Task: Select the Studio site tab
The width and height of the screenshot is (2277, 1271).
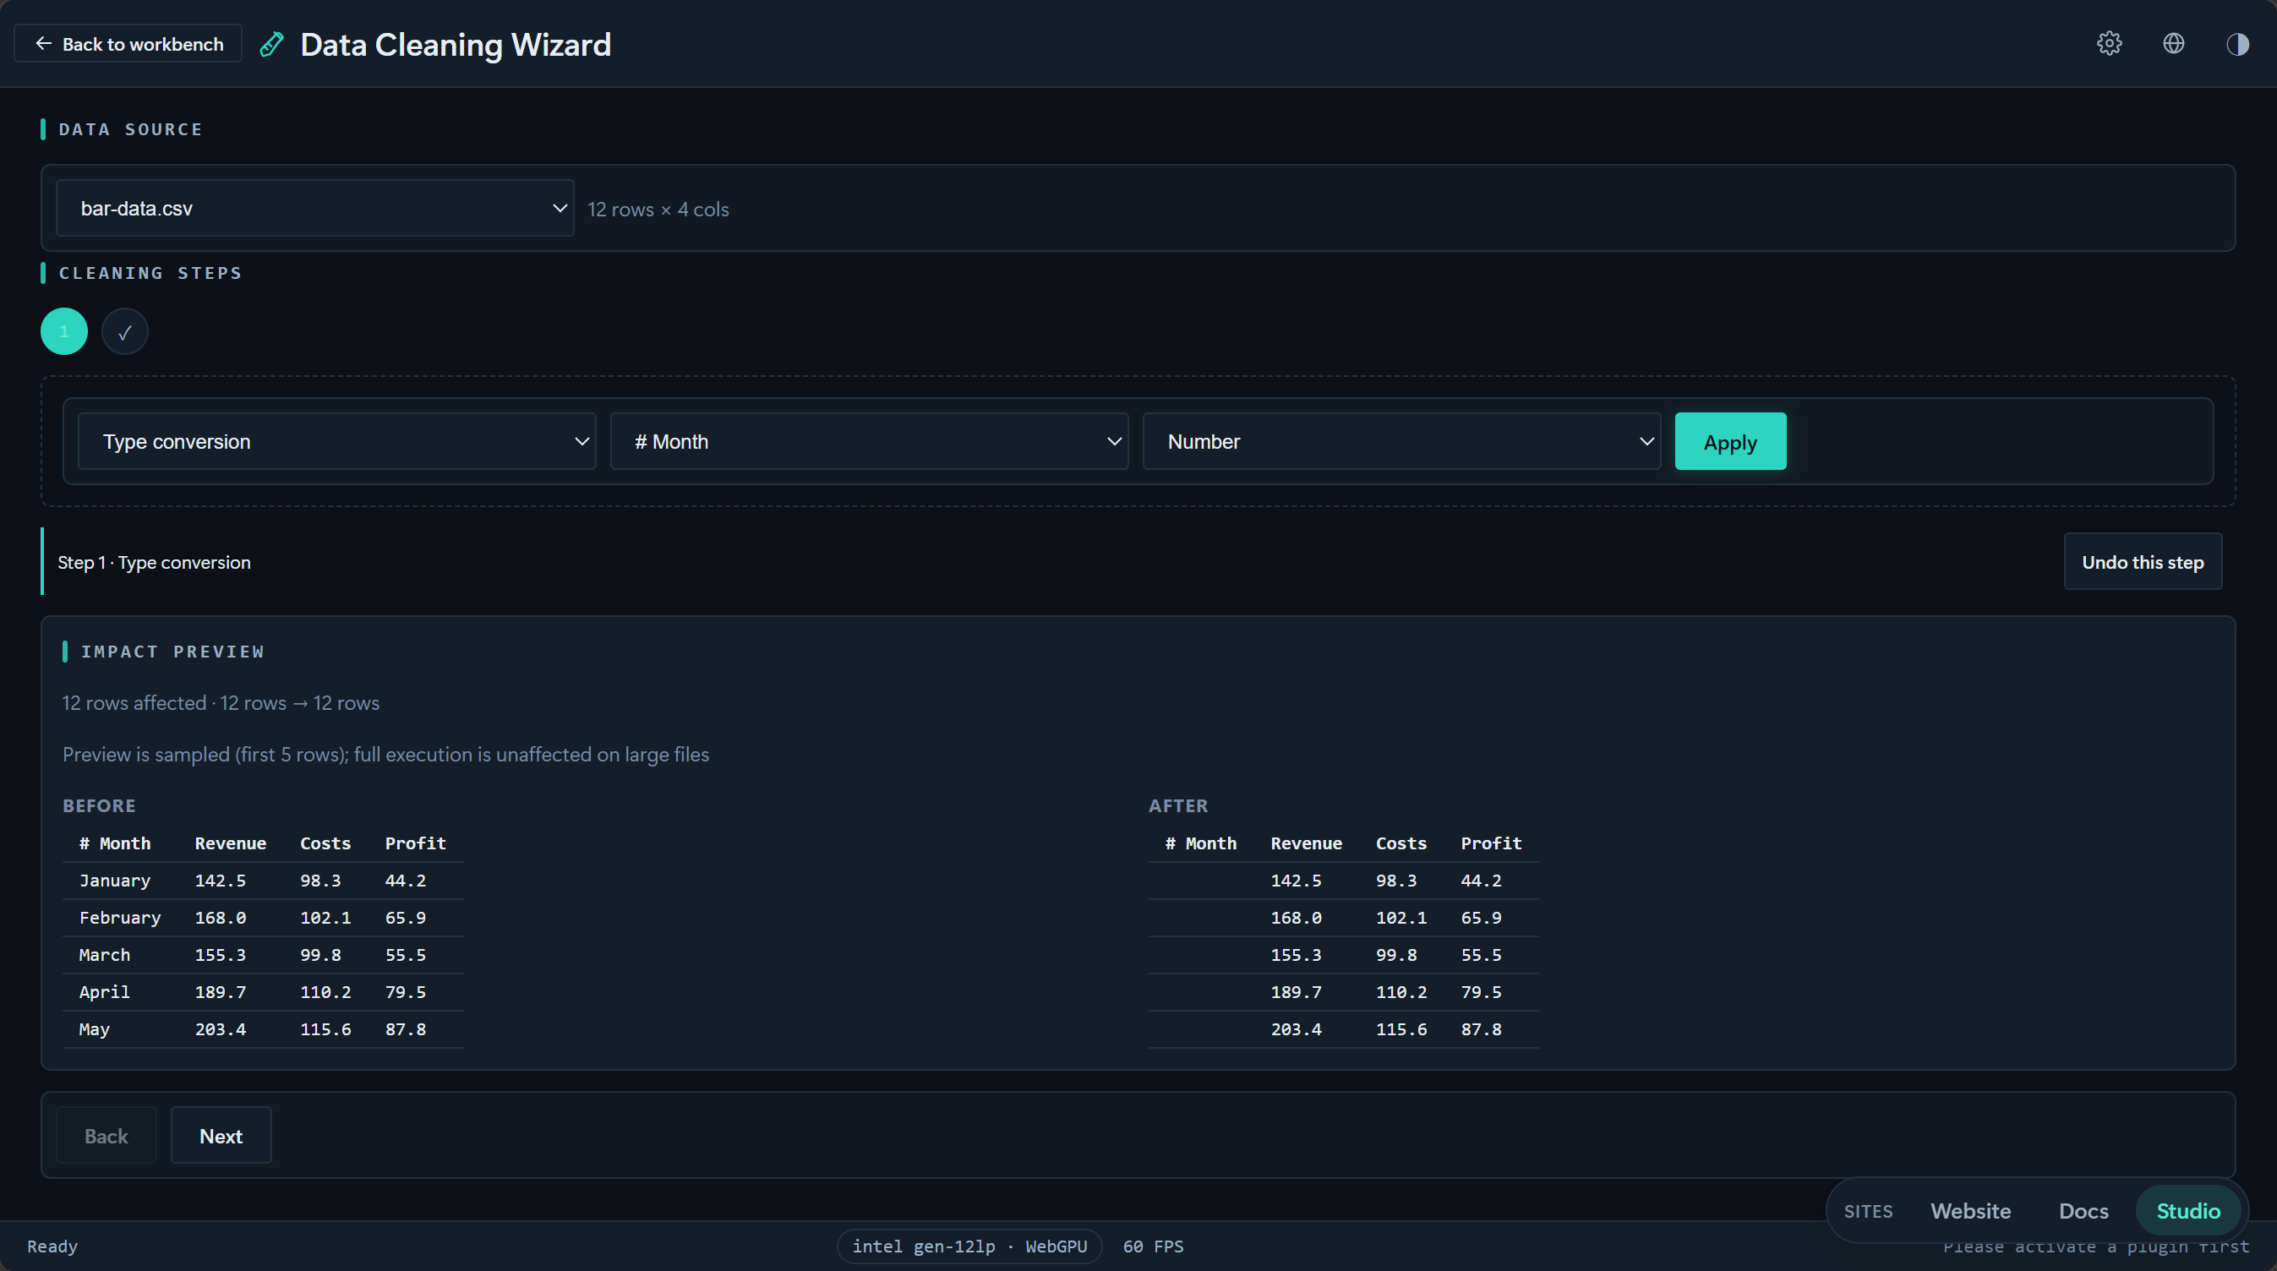Action: tap(2187, 1211)
